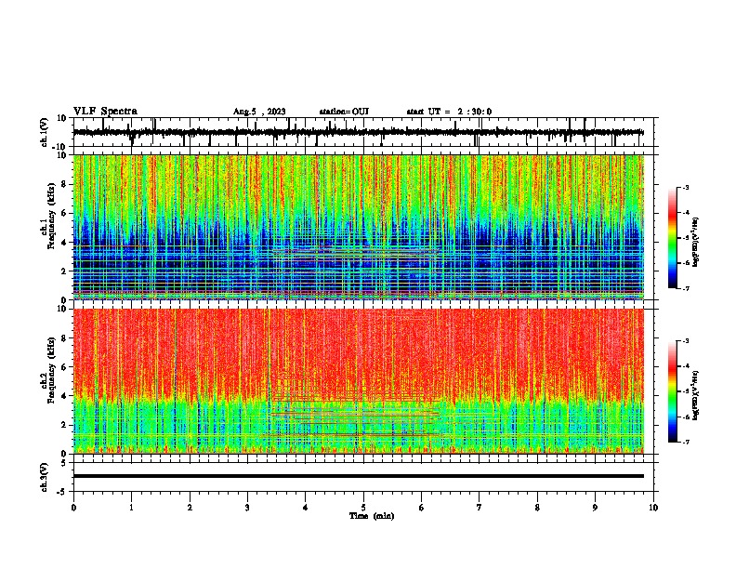Click the ch.2 colorbar PSD unit label

(x=695, y=395)
